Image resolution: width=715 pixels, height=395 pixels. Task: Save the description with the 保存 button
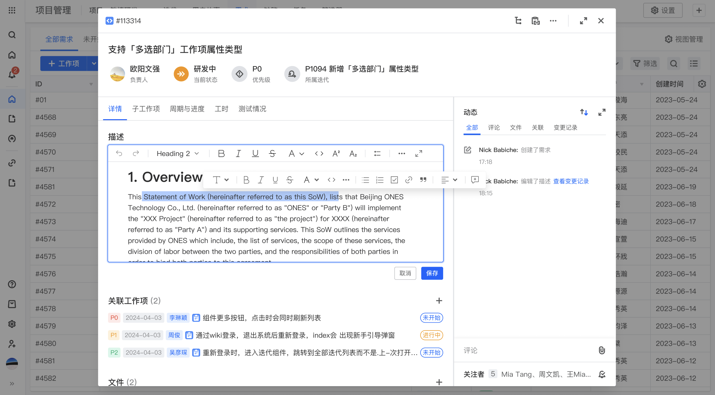click(432, 273)
